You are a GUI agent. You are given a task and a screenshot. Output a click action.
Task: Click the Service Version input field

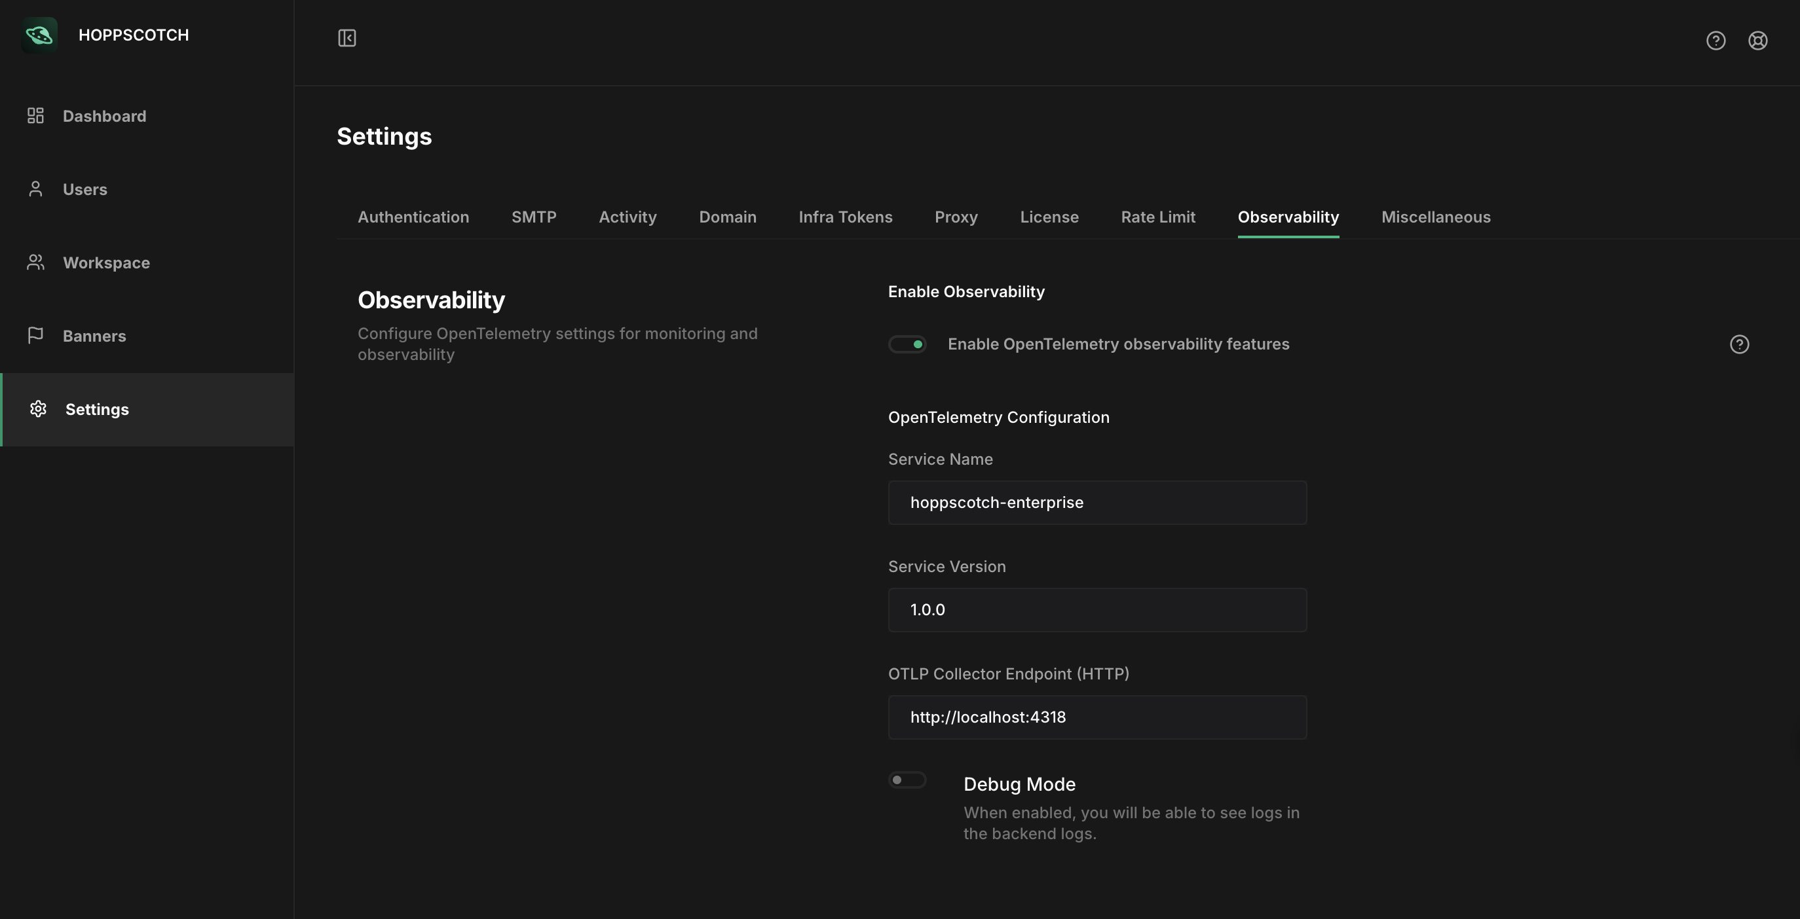1097,609
